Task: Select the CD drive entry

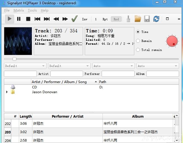Action: [x=34, y=87]
